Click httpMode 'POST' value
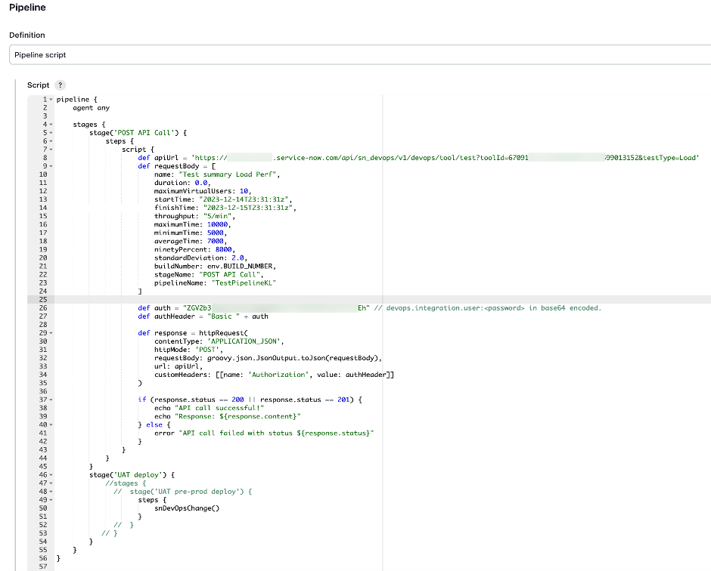 coord(206,350)
